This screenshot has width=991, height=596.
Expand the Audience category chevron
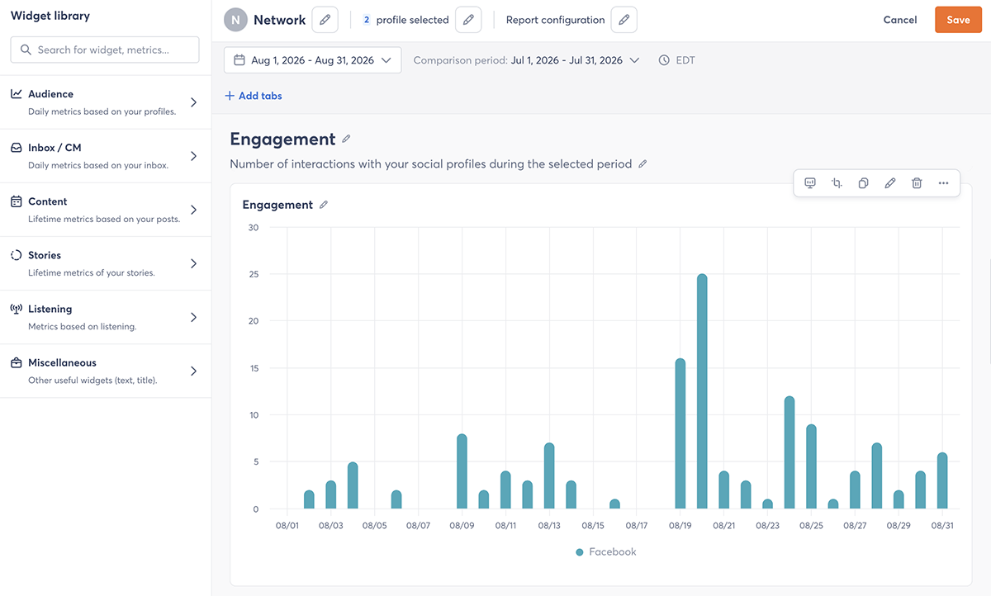click(x=193, y=102)
